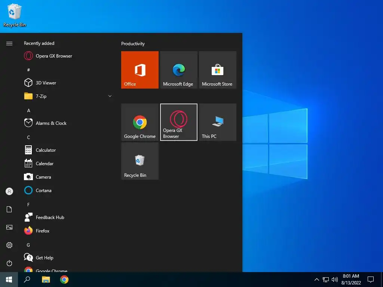Open the Calendar app
The height and width of the screenshot is (287, 383).
(x=68, y=163)
